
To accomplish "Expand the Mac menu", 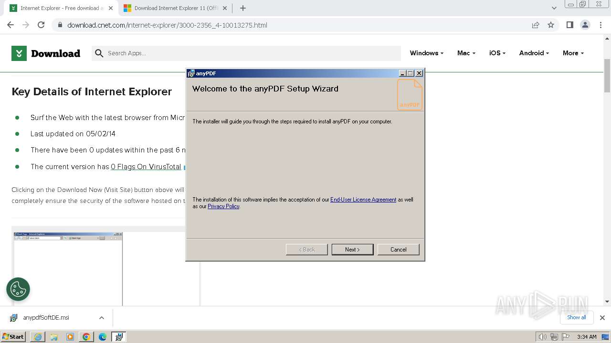I will pyautogui.click(x=466, y=53).
